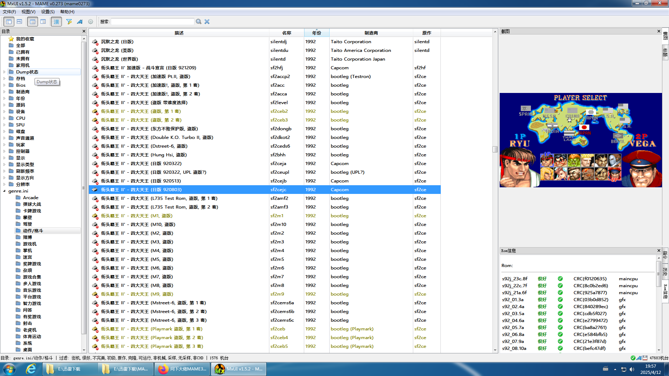
Task: Click the Player Select screenshot preview
Action: pyautogui.click(x=580, y=140)
